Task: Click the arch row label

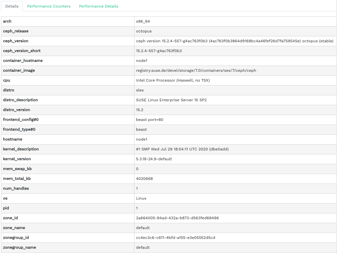Action: [7, 21]
